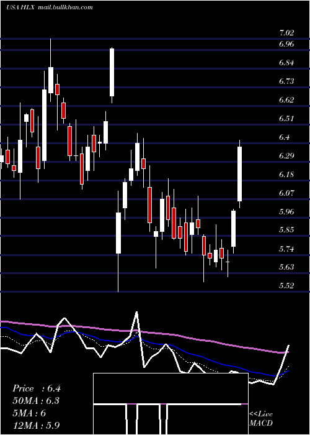Click the 6.62 price axis label
The height and width of the screenshot is (435, 310).
coord(286,99)
